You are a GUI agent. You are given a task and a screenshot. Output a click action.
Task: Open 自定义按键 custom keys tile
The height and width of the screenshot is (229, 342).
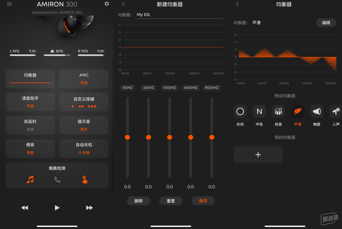(x=84, y=102)
